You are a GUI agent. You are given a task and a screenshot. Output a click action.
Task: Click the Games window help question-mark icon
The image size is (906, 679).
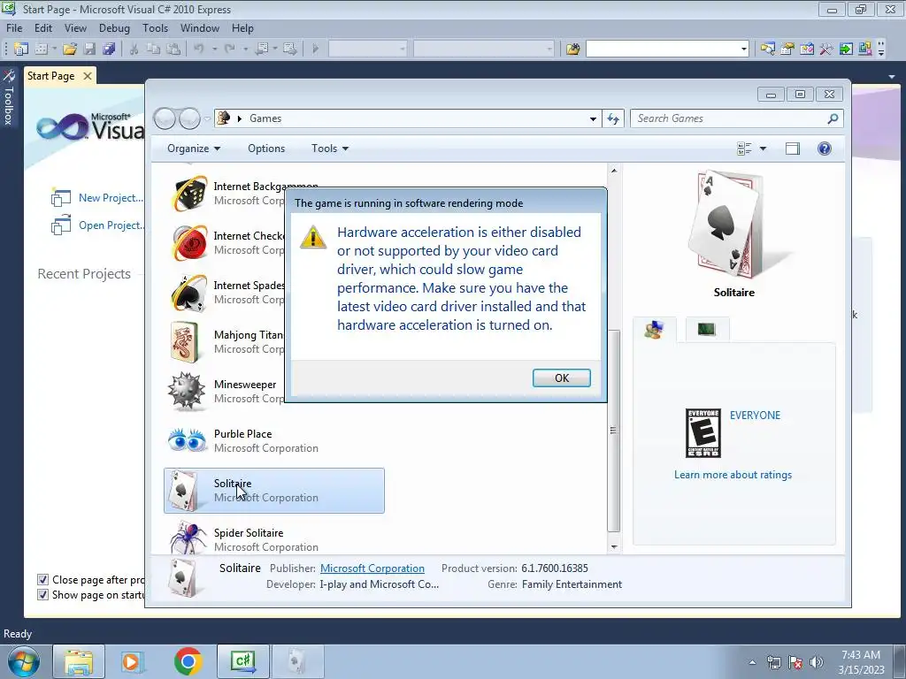825,149
